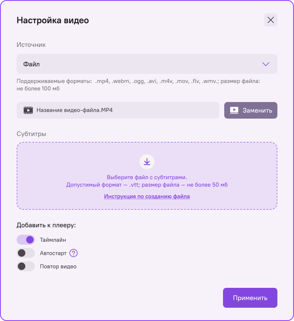Click the play icon inside Заменить button
The image size is (294, 321).
(234, 110)
